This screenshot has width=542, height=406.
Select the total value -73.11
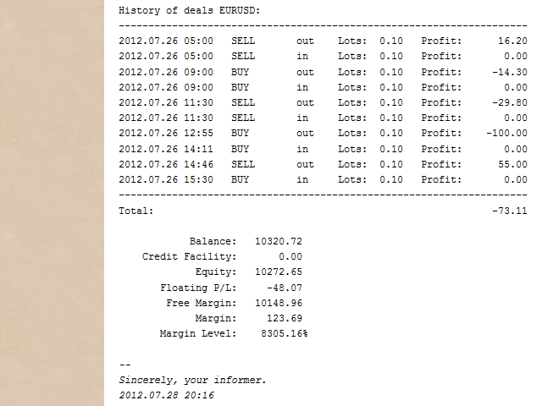[509, 211]
